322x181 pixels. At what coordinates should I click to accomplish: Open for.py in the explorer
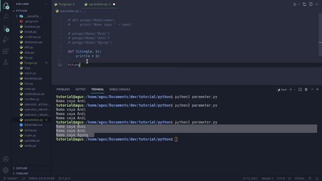pos(29,58)
